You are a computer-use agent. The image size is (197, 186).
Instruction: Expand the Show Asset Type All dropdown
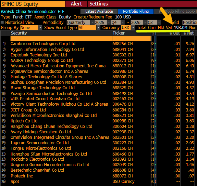pyautogui.click(x=89, y=28)
